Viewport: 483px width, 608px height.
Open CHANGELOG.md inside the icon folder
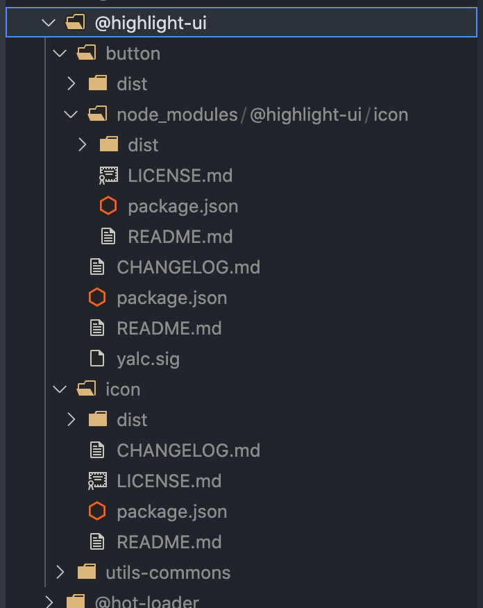(187, 450)
